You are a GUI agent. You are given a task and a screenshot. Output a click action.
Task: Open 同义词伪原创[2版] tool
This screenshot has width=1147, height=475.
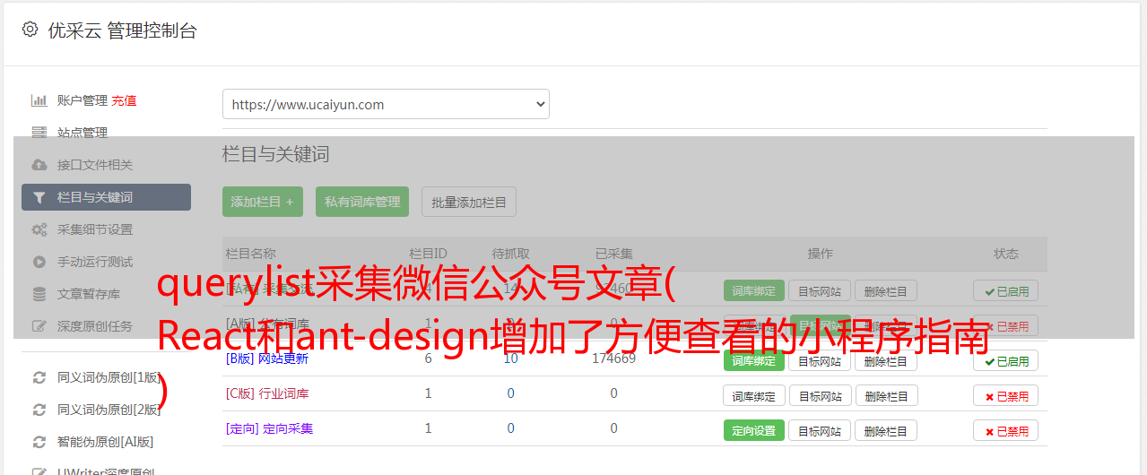[109, 410]
